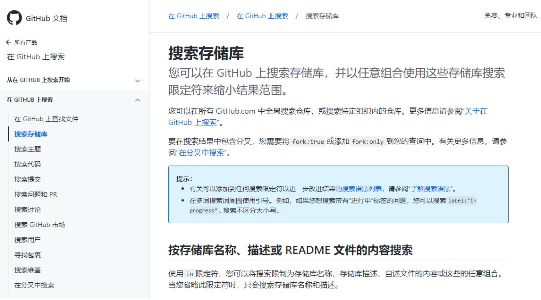541x300 pixels.
Task: Open 在分叉中搜索 in the sidebar
Action: click(x=34, y=286)
